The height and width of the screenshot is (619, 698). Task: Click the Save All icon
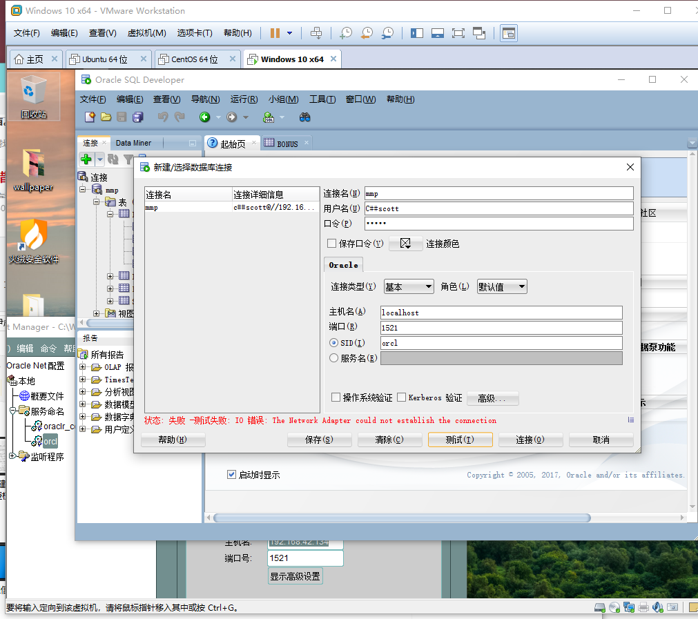(137, 117)
